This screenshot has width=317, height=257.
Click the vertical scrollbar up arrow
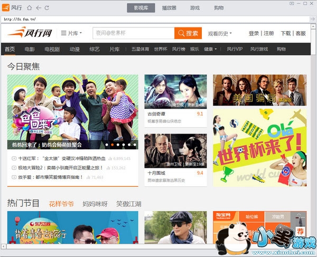tap(313, 26)
